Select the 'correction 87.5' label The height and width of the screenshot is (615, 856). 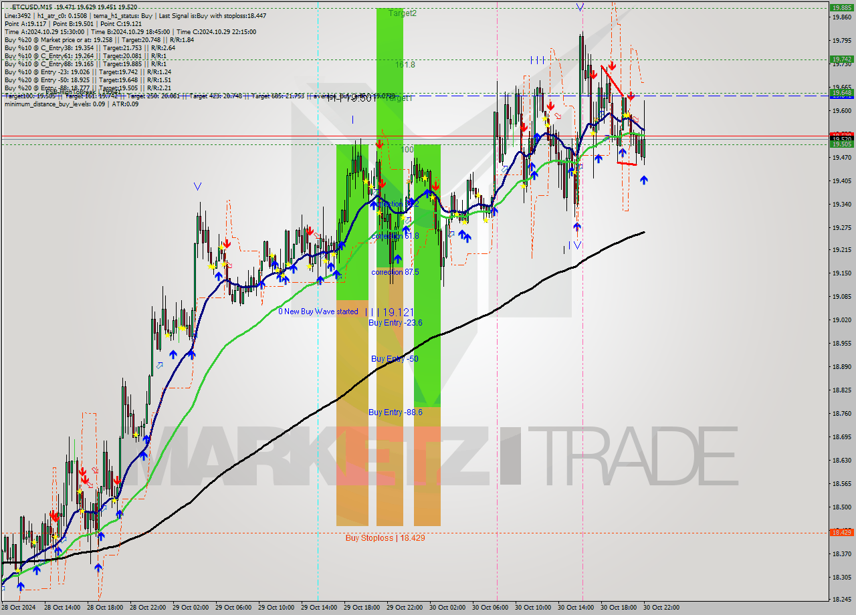point(395,272)
